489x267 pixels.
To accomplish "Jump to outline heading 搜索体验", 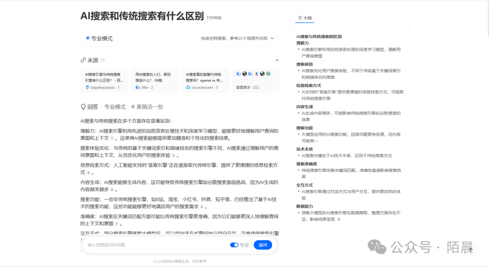I will tap(305, 64).
